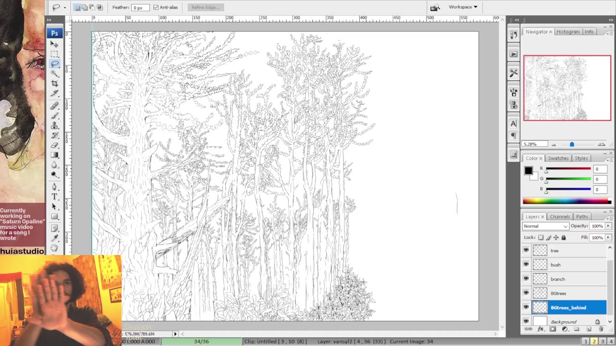Switch to the Styles tab
The image size is (616, 346).
581,158
